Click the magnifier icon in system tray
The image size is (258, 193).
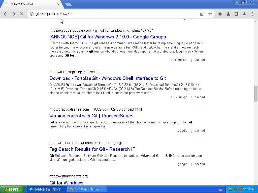point(239,189)
